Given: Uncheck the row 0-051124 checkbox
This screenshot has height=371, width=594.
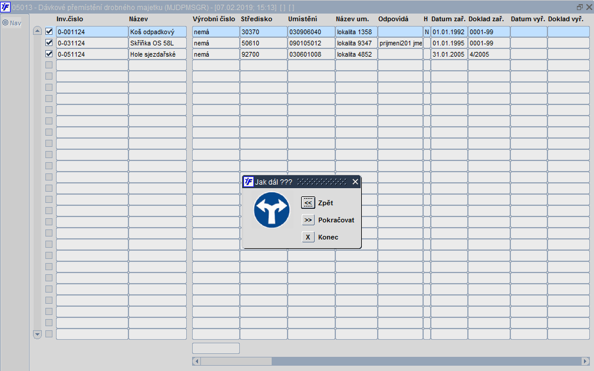Looking at the screenshot, I should 49,54.
